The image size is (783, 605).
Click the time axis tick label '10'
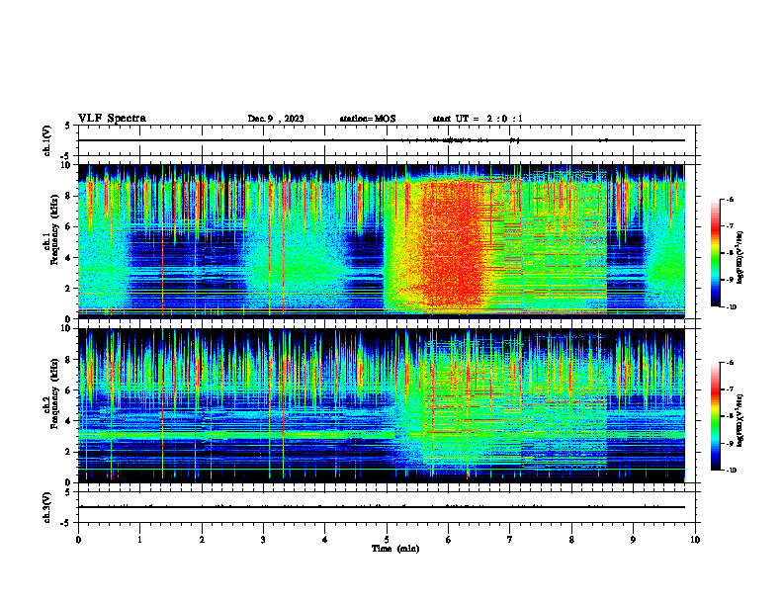(x=695, y=540)
